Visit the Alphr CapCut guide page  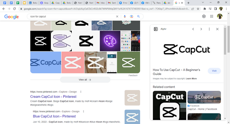click(214, 71)
